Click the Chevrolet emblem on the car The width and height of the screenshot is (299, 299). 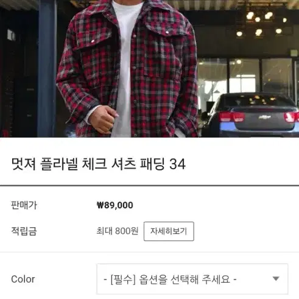tap(264, 117)
